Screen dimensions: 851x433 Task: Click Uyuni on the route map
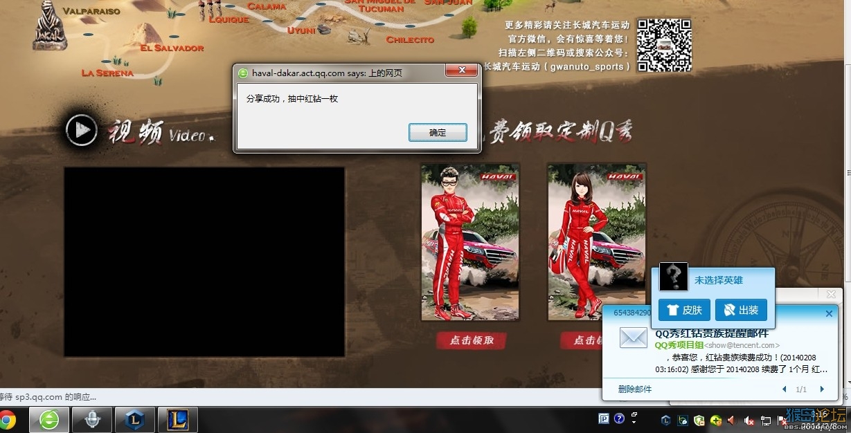coord(301,30)
